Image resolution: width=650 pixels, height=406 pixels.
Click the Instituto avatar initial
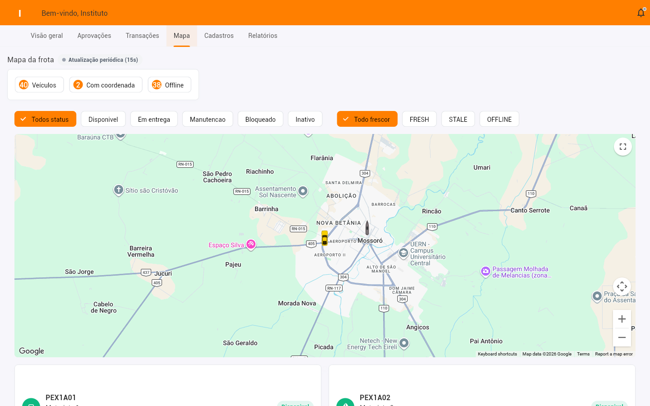tap(20, 13)
